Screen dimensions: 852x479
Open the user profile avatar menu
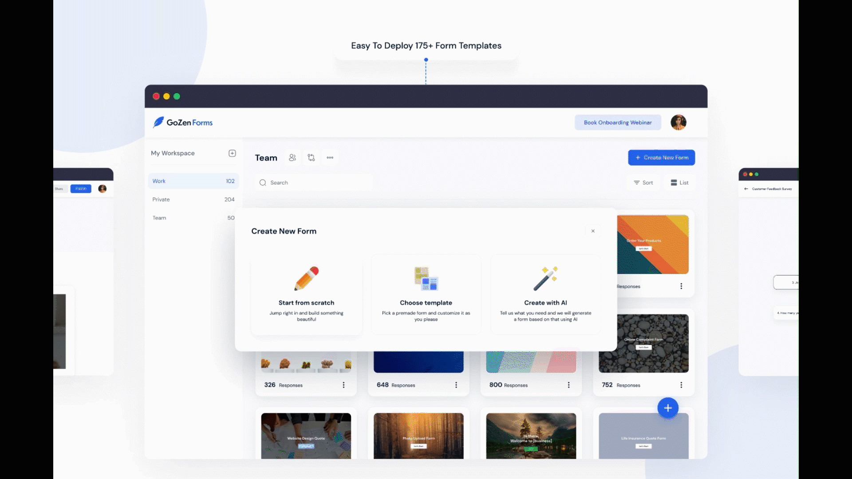[678, 122]
